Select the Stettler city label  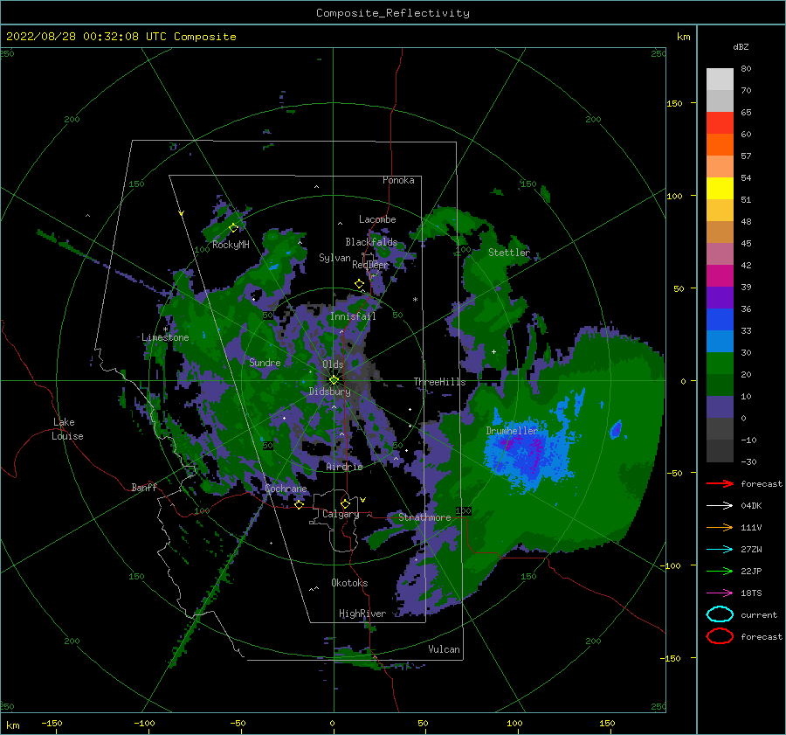click(509, 253)
